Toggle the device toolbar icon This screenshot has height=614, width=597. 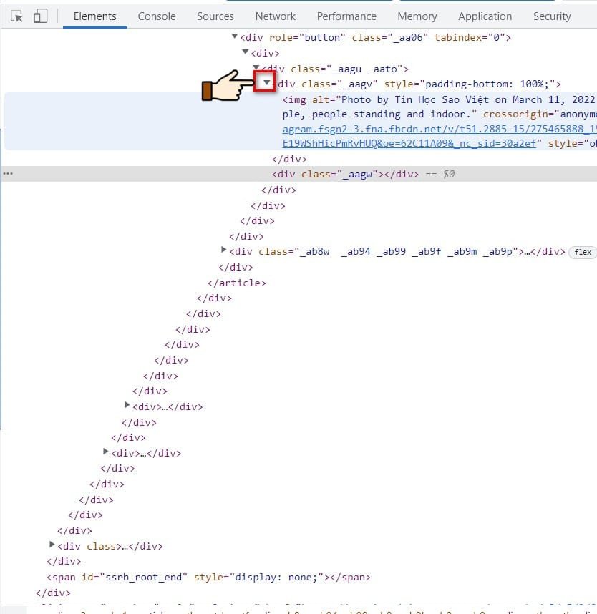(x=40, y=16)
